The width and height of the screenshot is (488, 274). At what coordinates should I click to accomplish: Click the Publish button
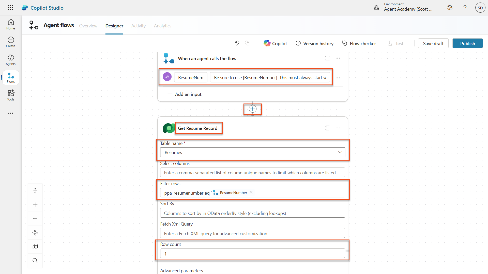point(467,43)
